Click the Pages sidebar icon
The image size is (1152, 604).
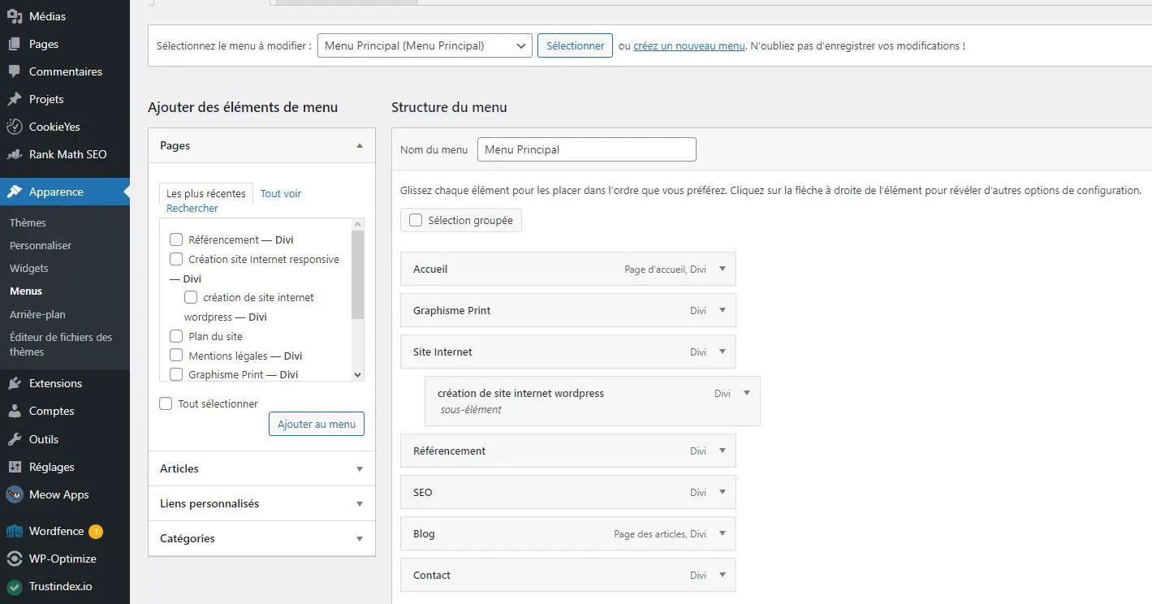coord(15,44)
